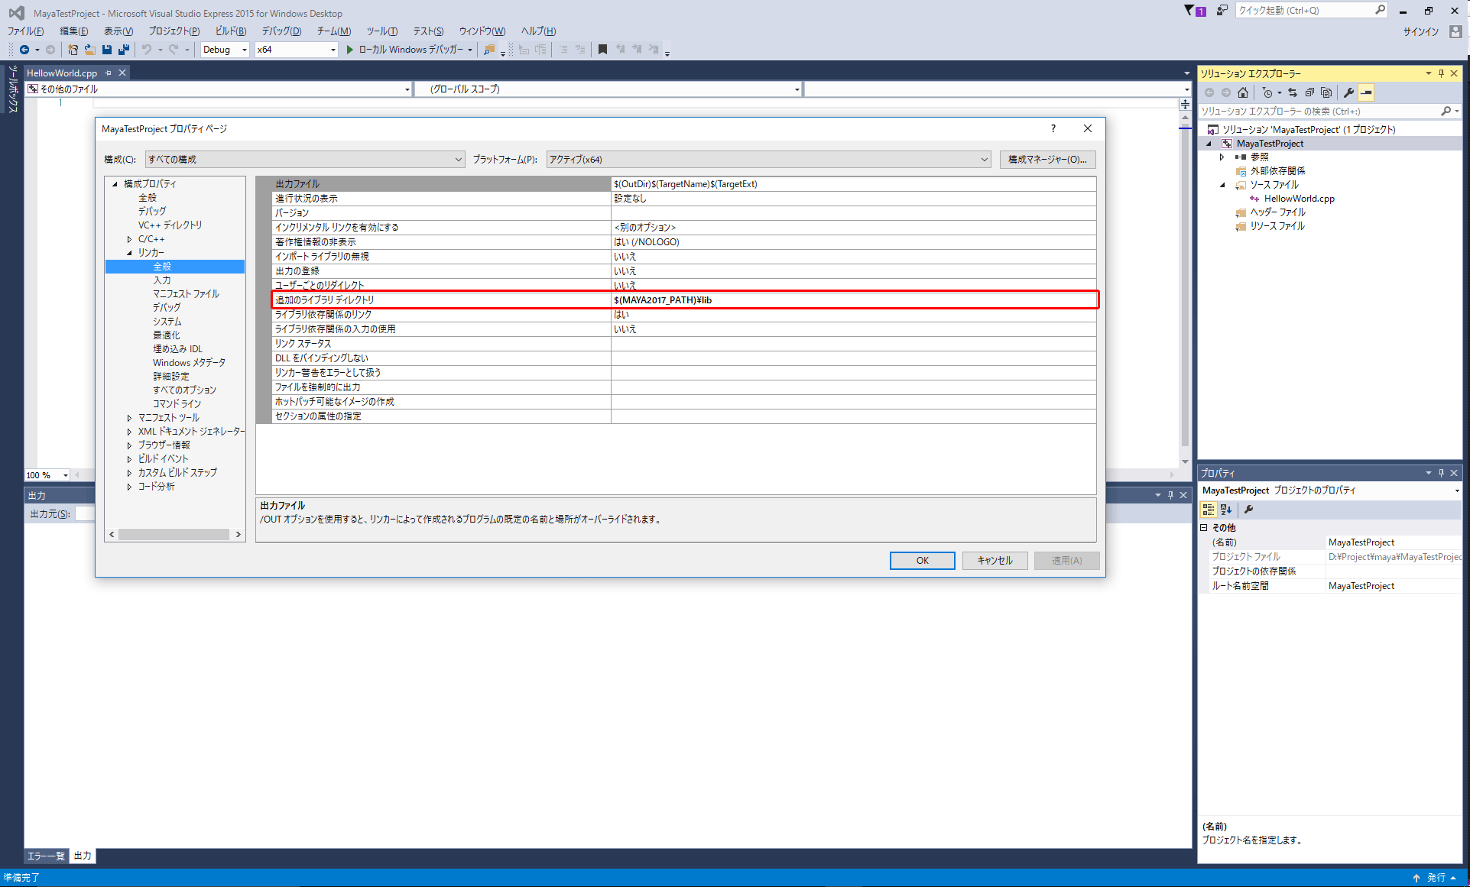
Task: Open the x64 platform dropdown in toolbar
Action: click(x=297, y=50)
